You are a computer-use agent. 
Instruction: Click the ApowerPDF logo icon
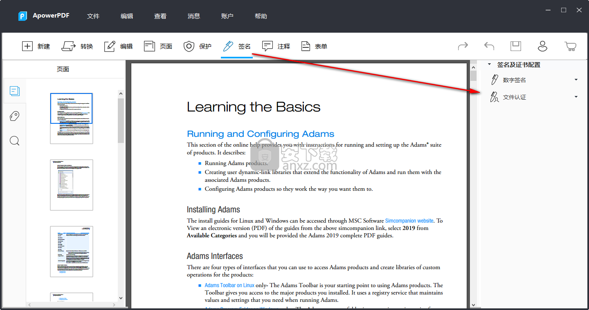pos(22,16)
